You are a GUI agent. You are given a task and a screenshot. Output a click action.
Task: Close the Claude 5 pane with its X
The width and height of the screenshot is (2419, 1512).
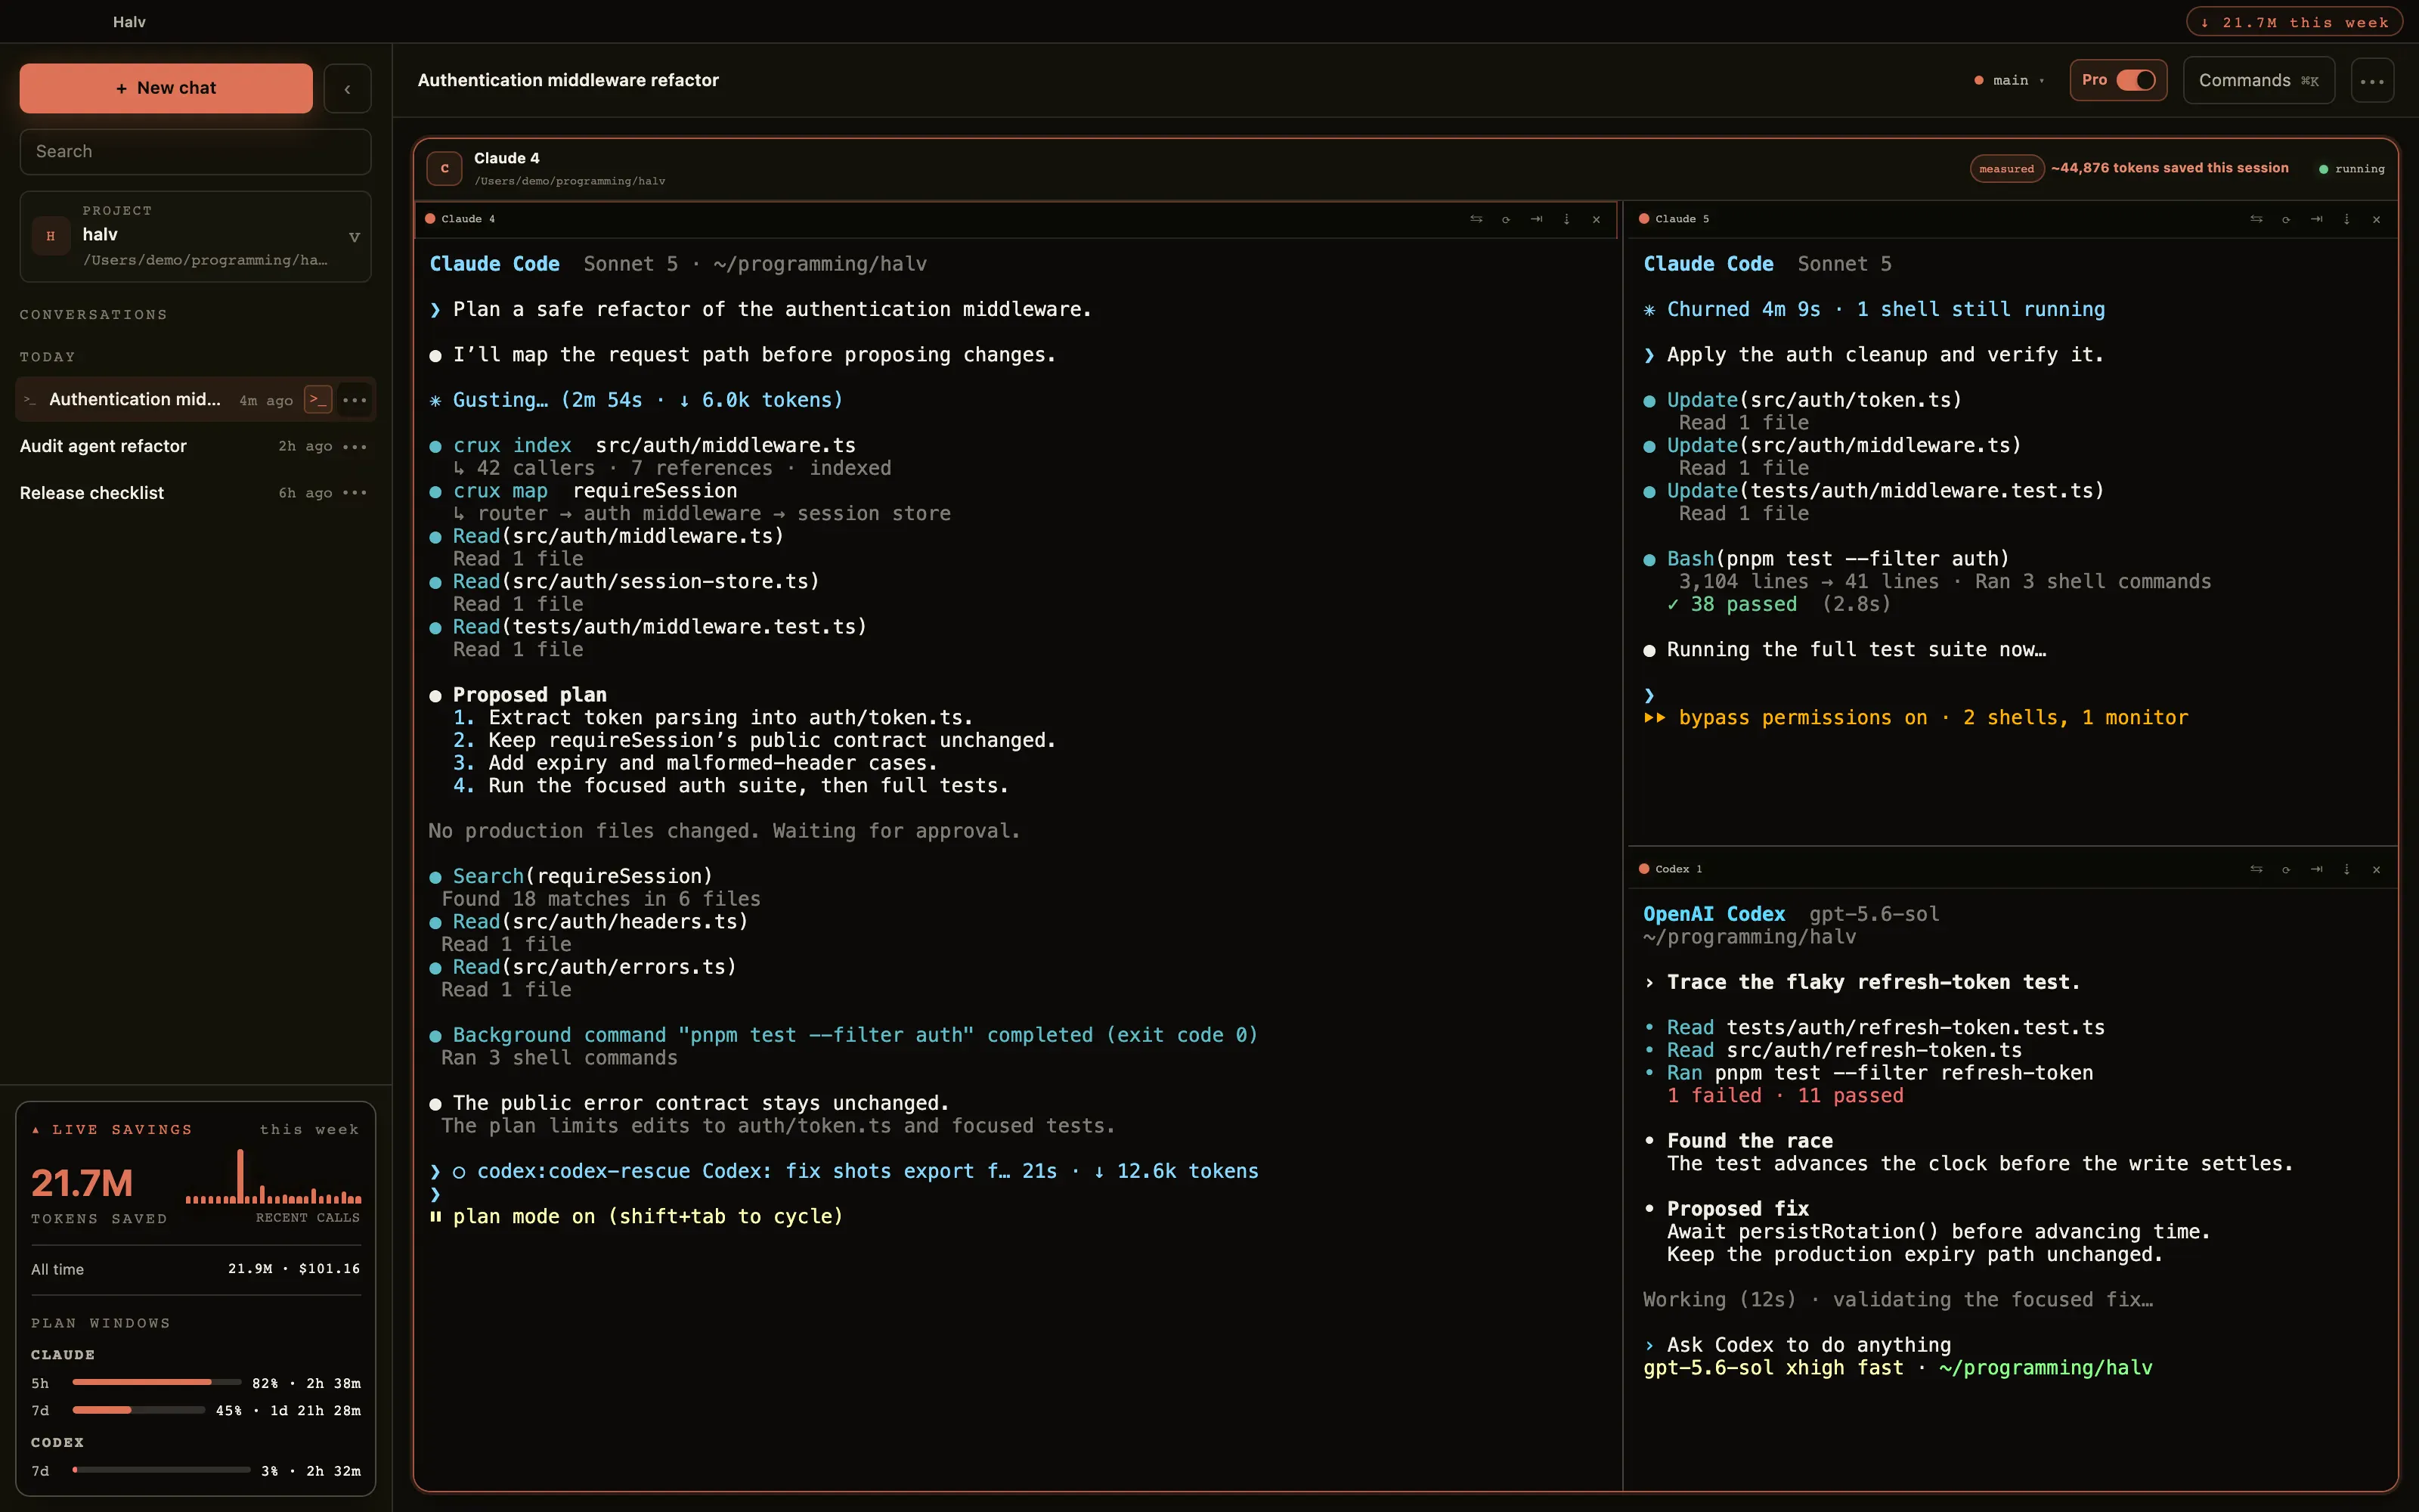click(2376, 219)
